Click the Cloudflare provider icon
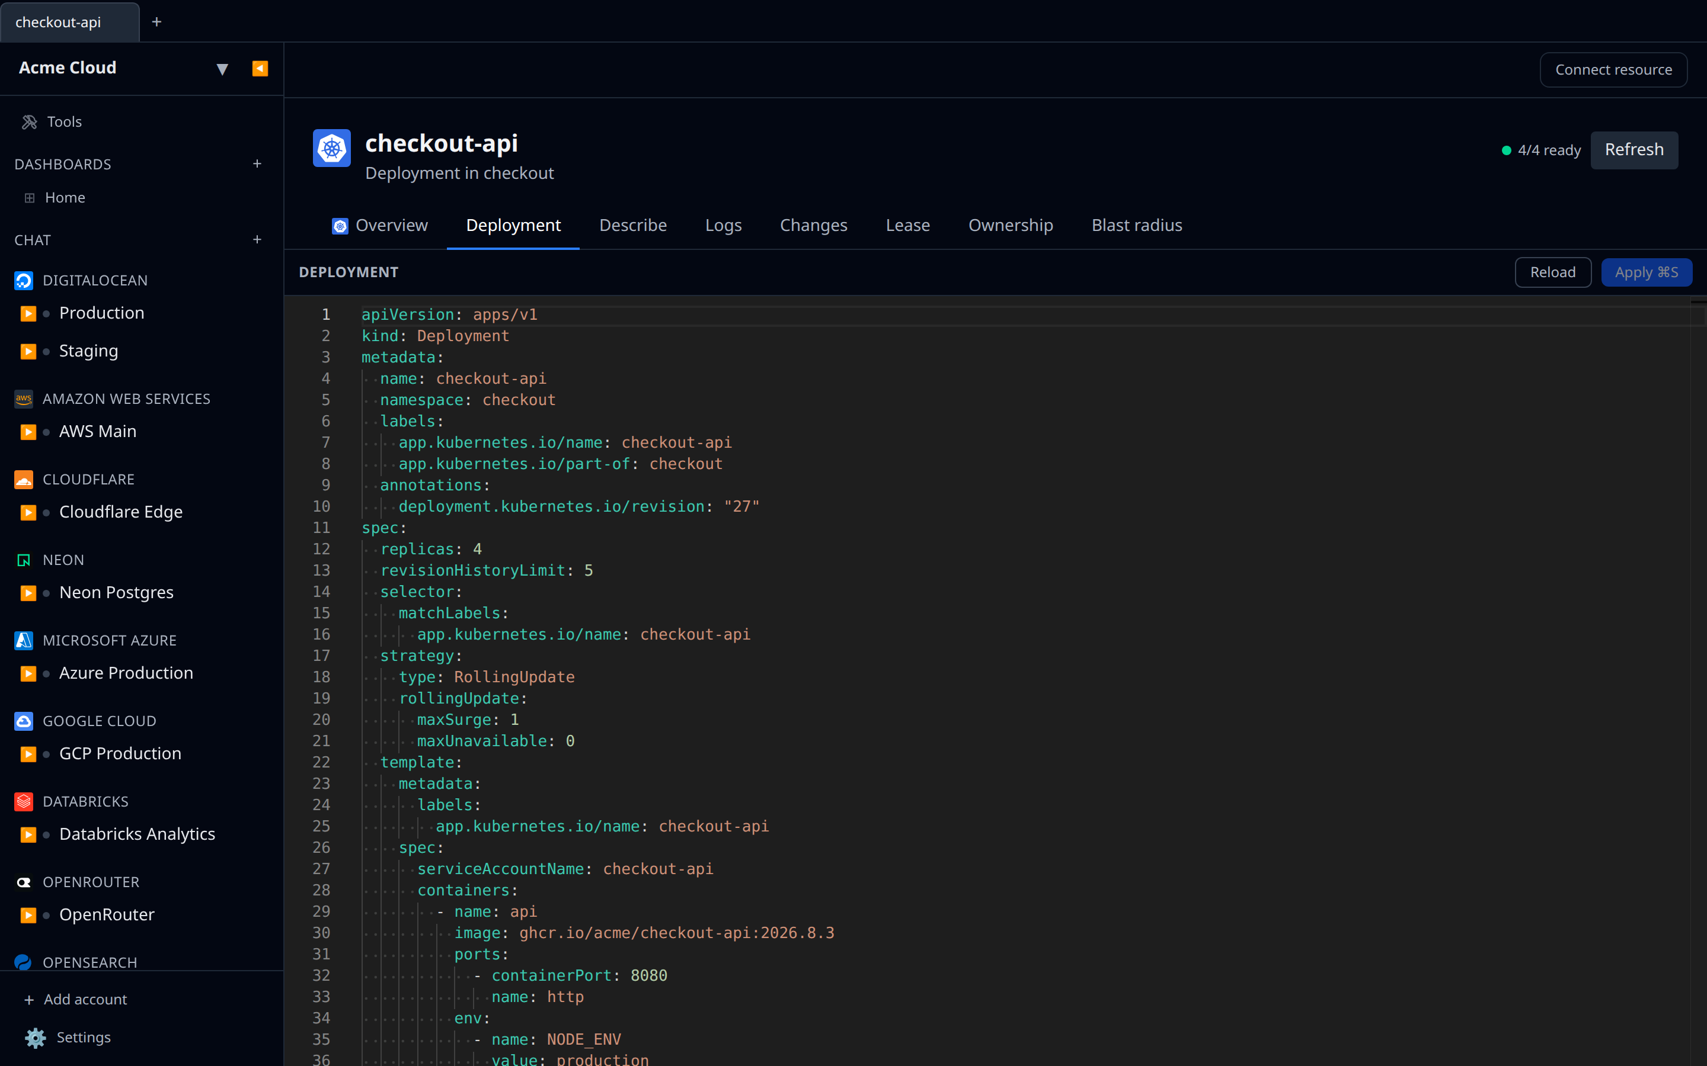Viewport: 1707px width, 1066px height. click(x=24, y=480)
